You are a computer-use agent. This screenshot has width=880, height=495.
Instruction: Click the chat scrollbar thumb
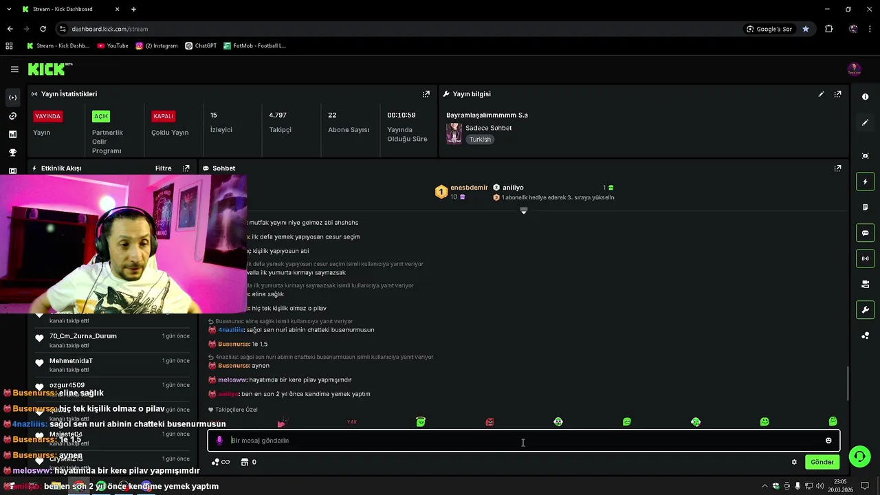847,384
